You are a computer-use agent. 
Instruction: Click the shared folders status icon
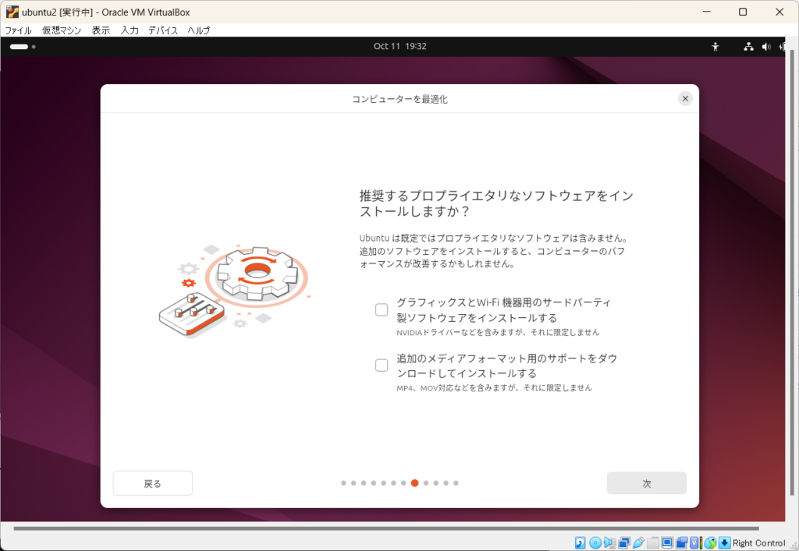pos(653,543)
